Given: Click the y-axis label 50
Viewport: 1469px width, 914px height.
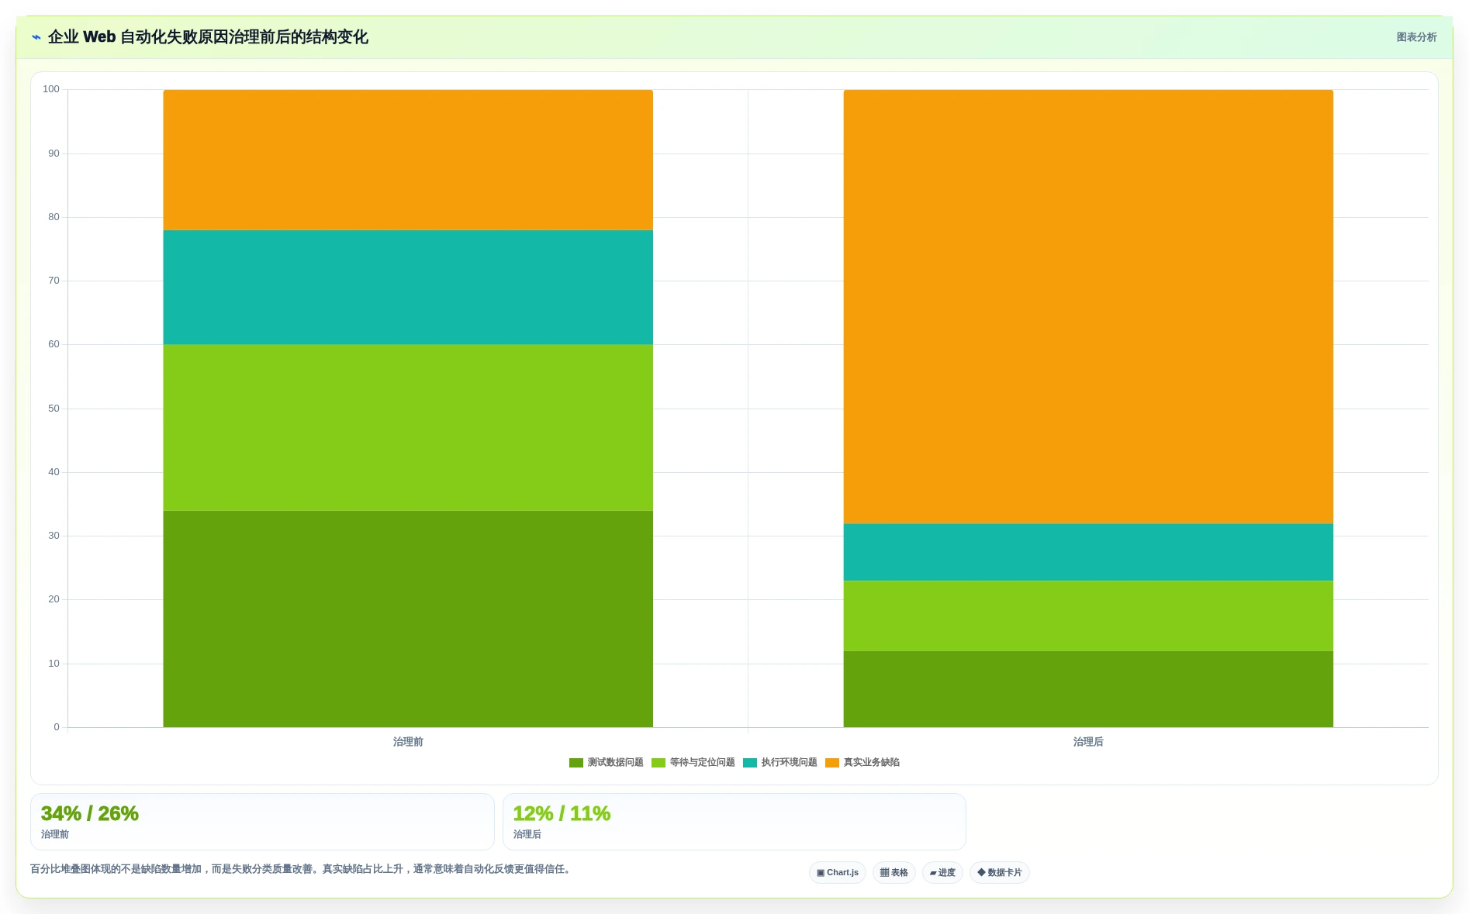Looking at the screenshot, I should tap(54, 409).
